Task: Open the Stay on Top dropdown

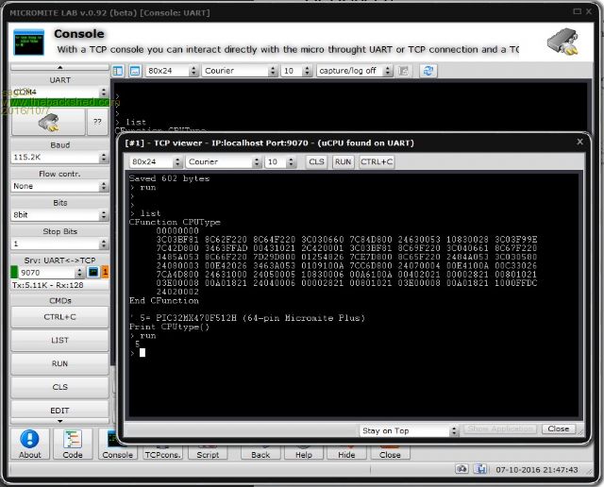Action: tap(409, 429)
